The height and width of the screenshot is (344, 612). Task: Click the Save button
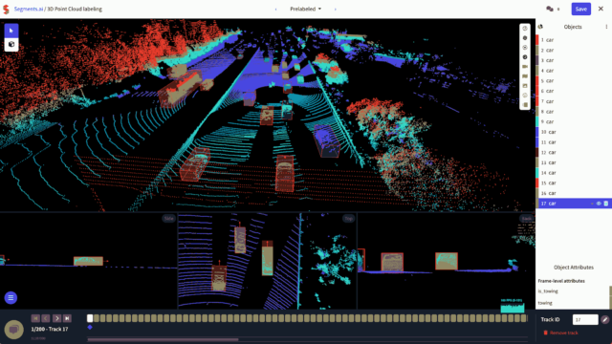580,9
